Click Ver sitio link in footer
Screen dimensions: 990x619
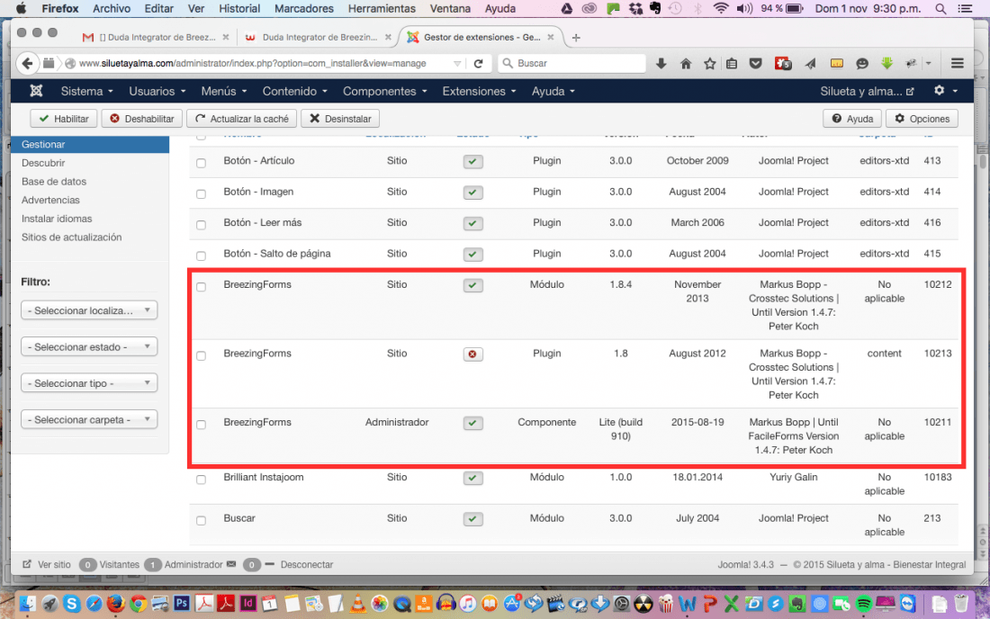coord(47,564)
